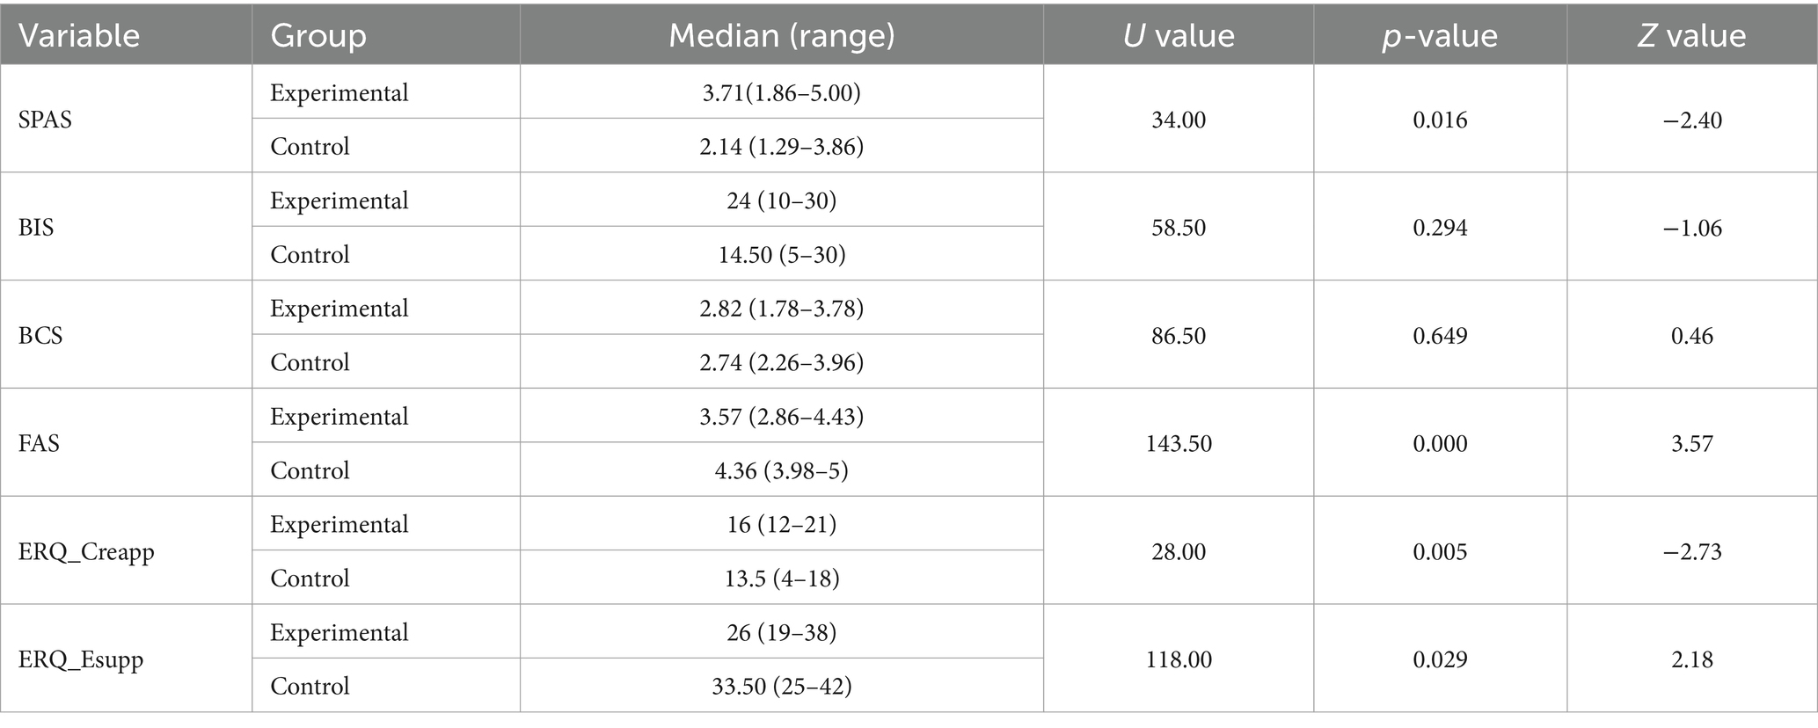The height and width of the screenshot is (728, 1818).
Task: Click the Z value −2.40 cell
Action: point(1692,120)
